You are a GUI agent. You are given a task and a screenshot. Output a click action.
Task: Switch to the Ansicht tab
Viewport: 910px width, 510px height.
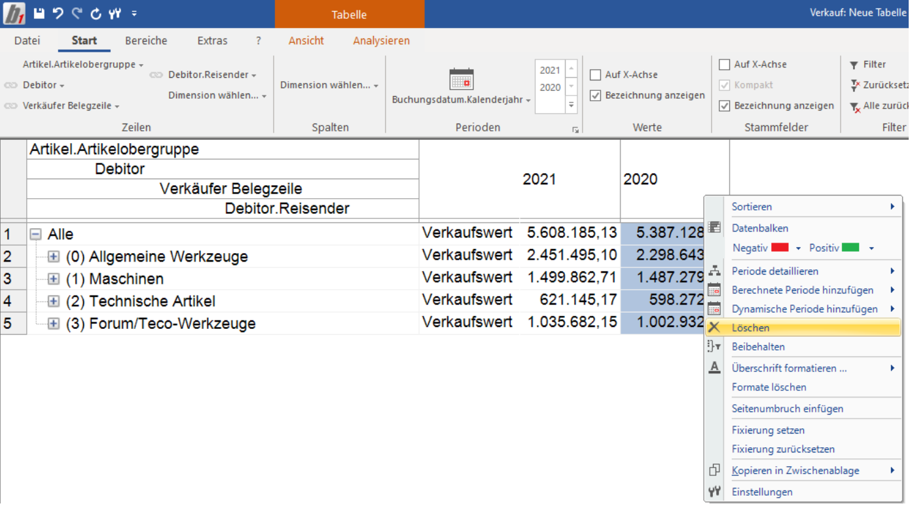[x=306, y=41]
